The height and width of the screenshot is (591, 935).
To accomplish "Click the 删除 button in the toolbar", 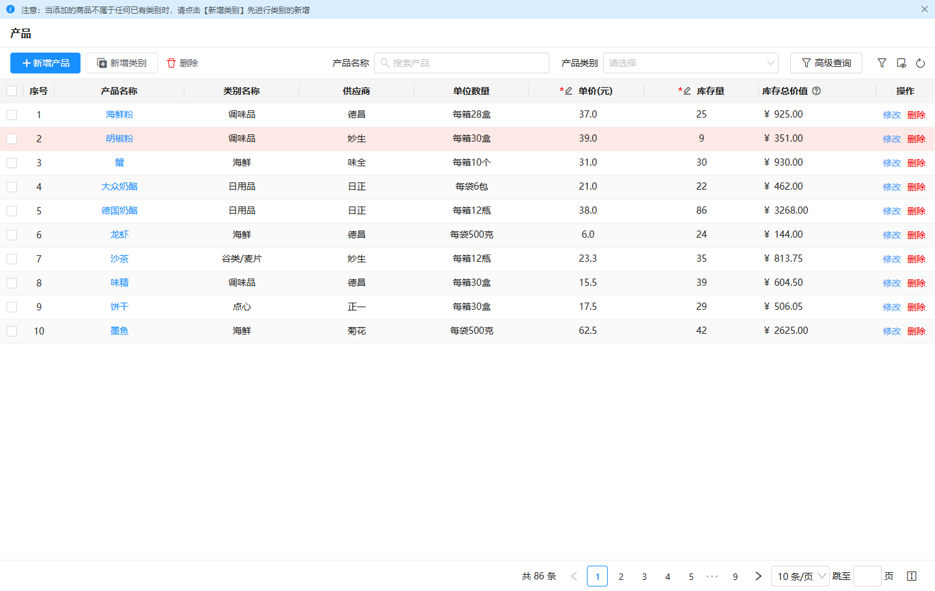I will coord(182,63).
